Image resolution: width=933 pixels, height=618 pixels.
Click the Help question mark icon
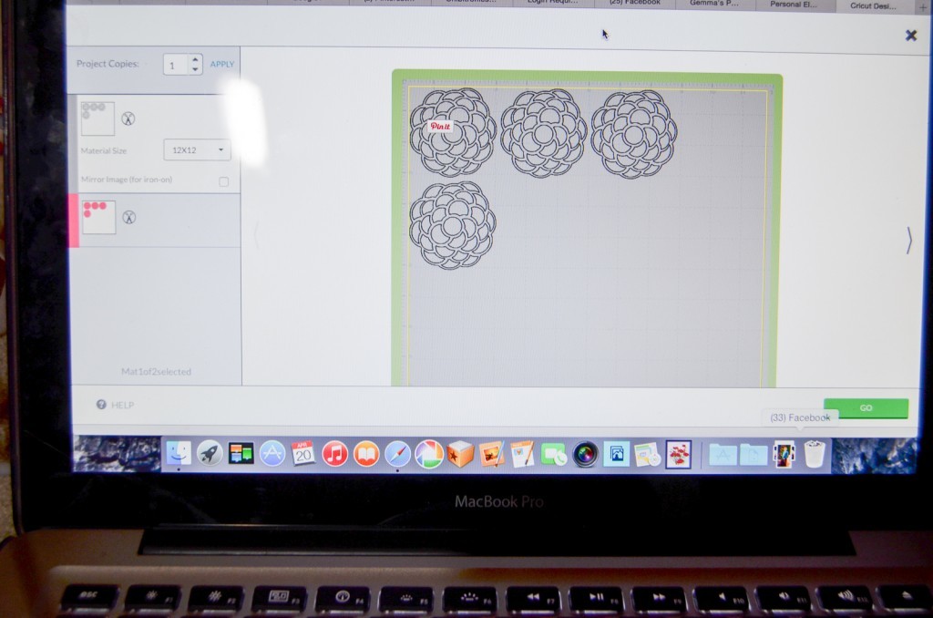pyautogui.click(x=101, y=405)
